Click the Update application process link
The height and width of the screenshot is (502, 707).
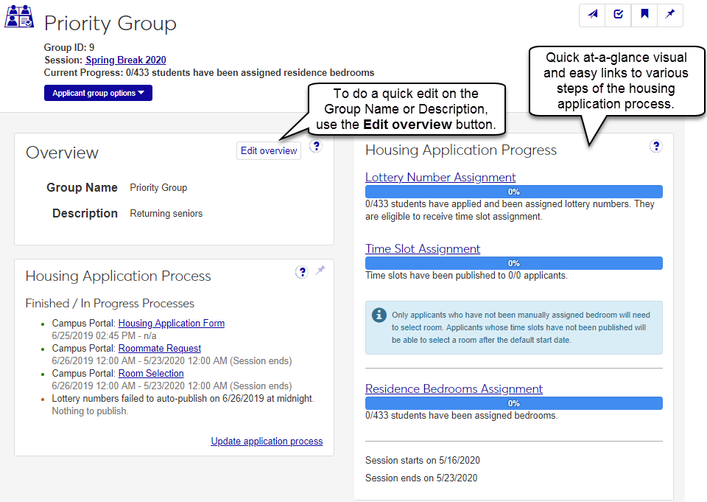click(x=267, y=441)
